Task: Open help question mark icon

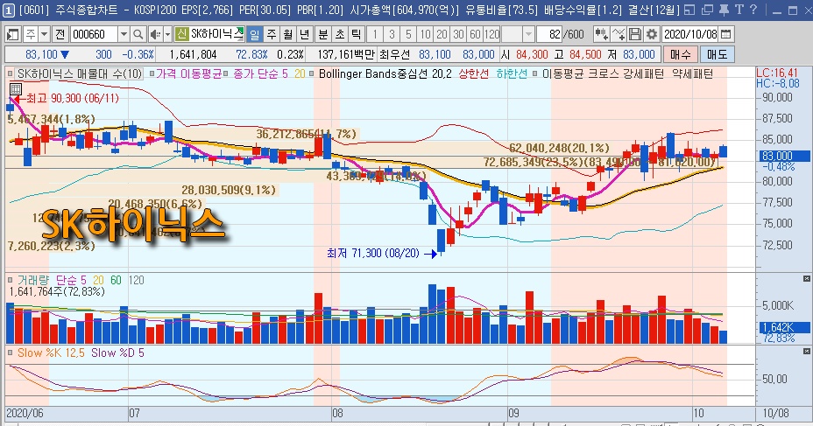Action: 753,10
